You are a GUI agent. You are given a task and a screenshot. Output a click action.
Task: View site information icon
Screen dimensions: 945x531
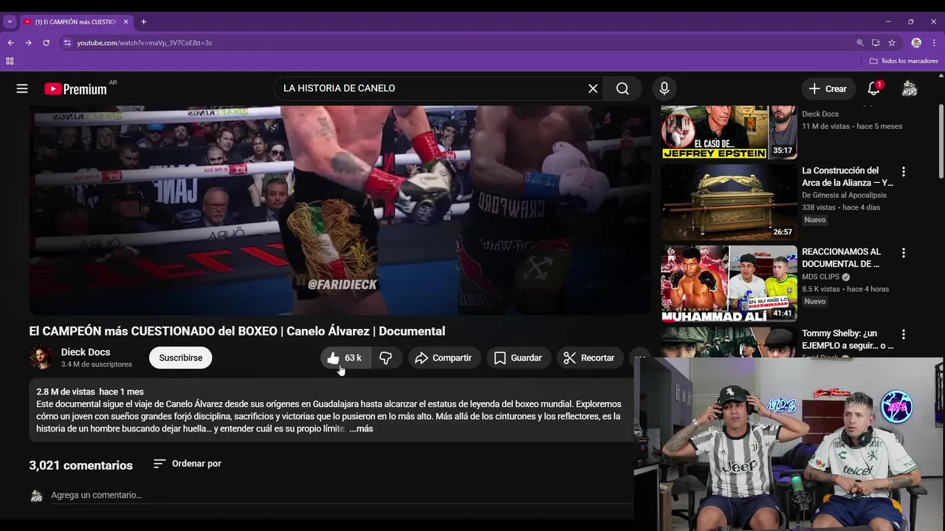[67, 43]
